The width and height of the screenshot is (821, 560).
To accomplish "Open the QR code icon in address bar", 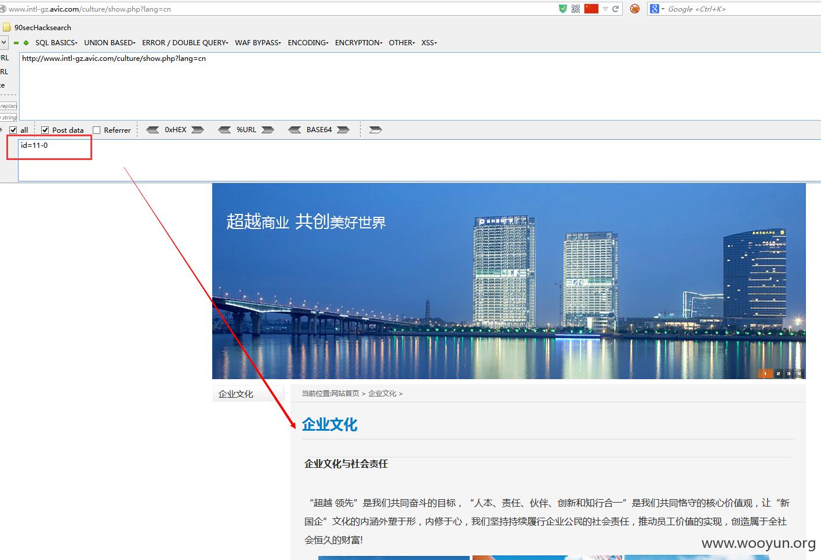I will (576, 9).
